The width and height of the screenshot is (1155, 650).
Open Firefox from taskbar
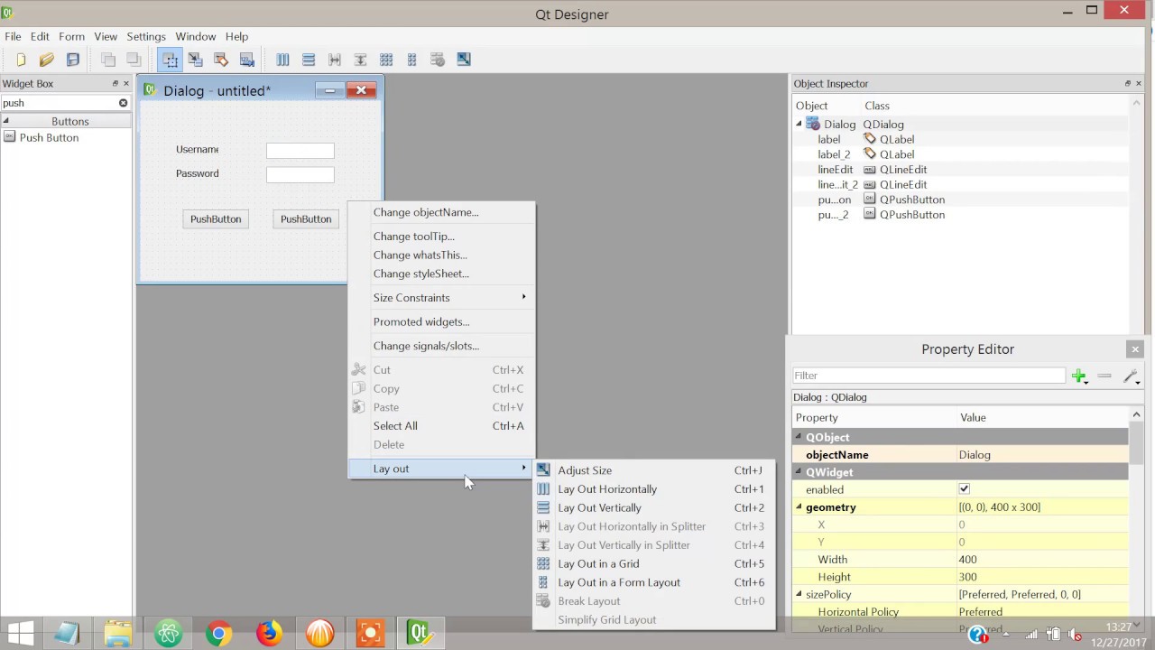(x=269, y=634)
